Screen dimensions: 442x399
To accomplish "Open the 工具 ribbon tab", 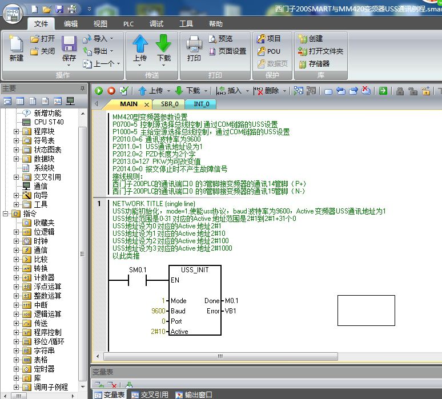I will (186, 24).
